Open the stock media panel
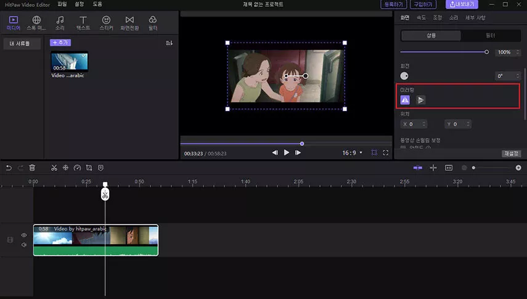The height and width of the screenshot is (299, 527). [x=36, y=23]
